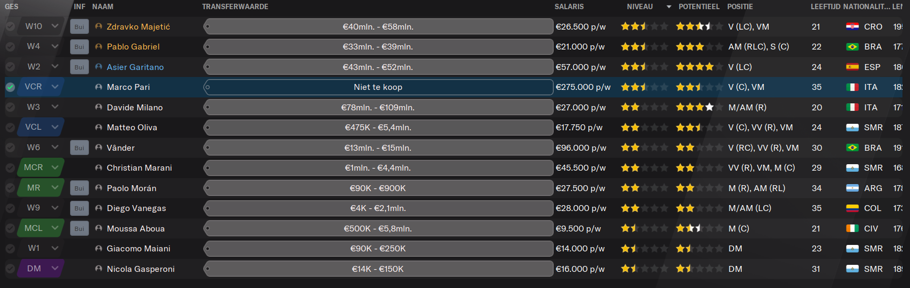Open the MCR position dropdown for Christian Marani
The width and height of the screenshot is (910, 288).
tap(55, 167)
